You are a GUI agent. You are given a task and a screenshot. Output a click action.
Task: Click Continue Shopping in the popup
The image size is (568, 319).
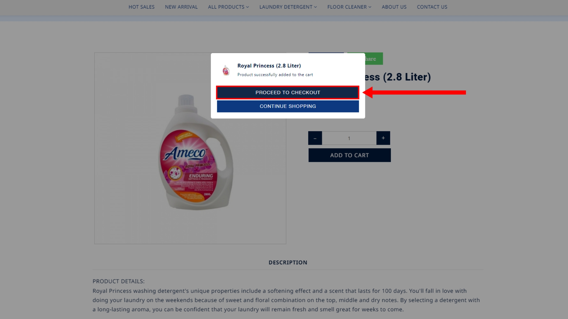pos(288,106)
